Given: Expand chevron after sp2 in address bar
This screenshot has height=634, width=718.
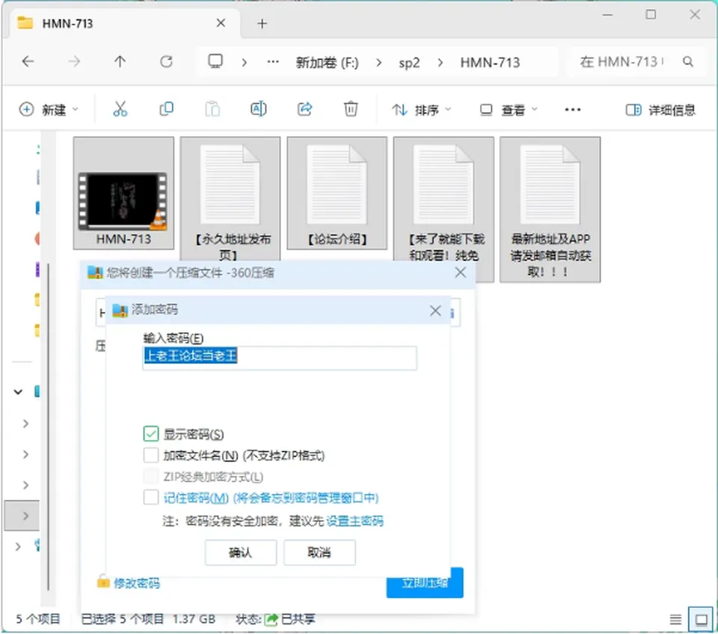Looking at the screenshot, I should point(440,62).
